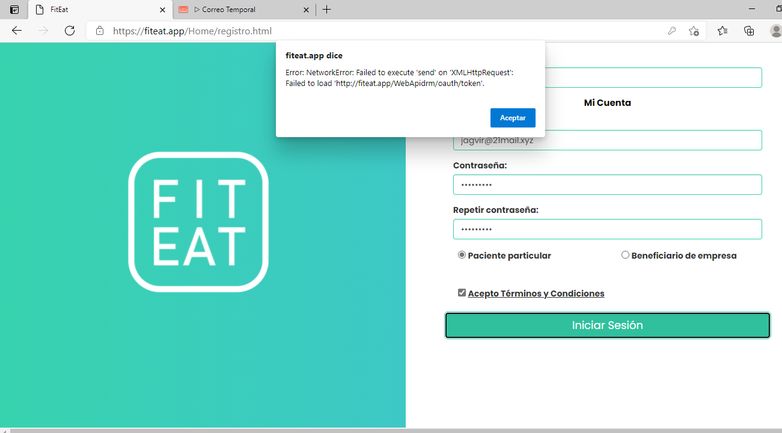Click the Repetir contraseña password field
Image resolution: width=782 pixels, height=433 pixels.
pos(607,229)
